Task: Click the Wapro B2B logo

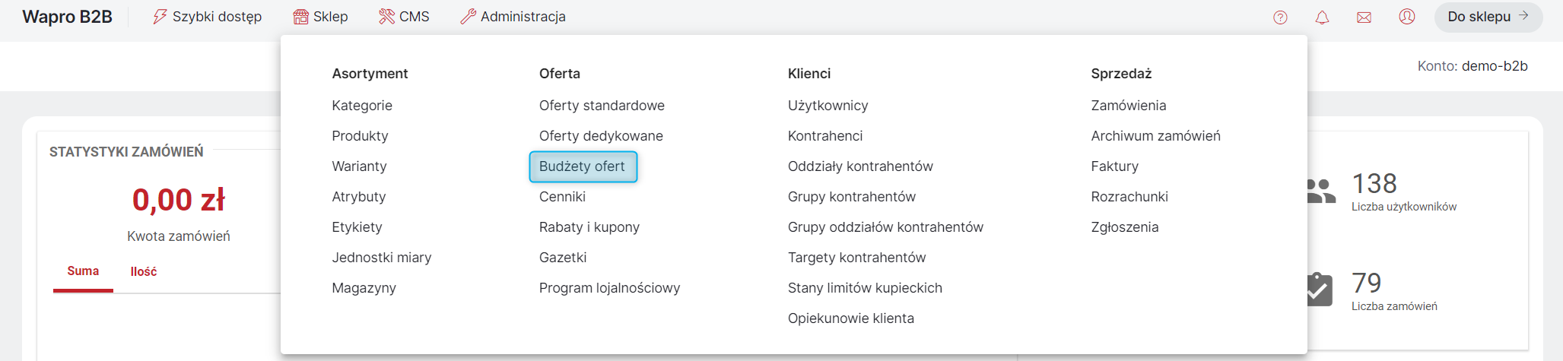Action: (x=67, y=17)
